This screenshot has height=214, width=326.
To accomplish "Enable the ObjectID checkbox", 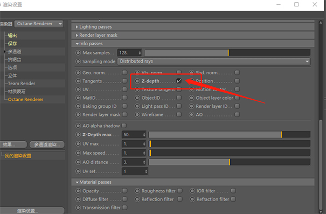I will pyautogui.click(x=179, y=98).
